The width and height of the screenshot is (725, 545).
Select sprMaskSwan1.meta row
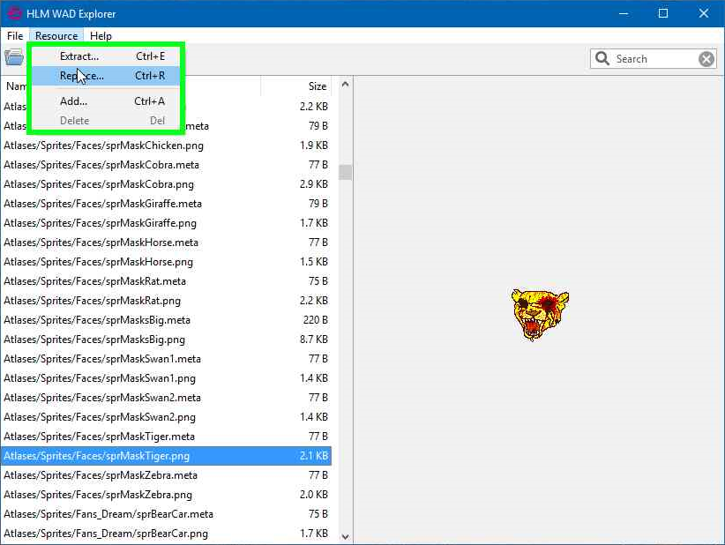[166, 359]
